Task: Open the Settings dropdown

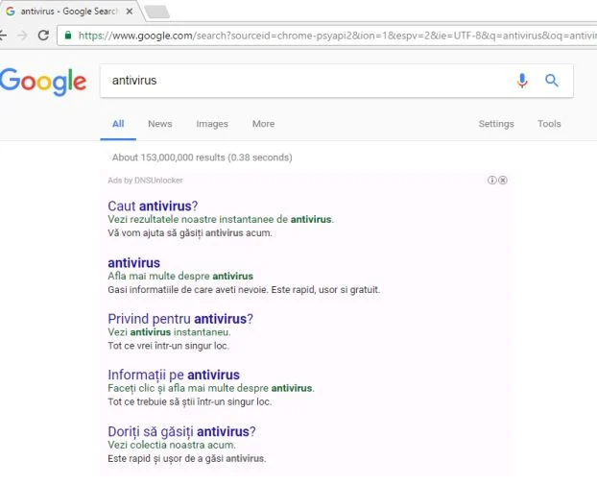Action: point(496,124)
